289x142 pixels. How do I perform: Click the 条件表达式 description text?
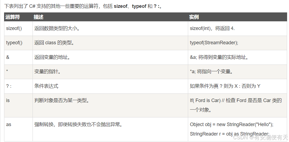coord(46,86)
